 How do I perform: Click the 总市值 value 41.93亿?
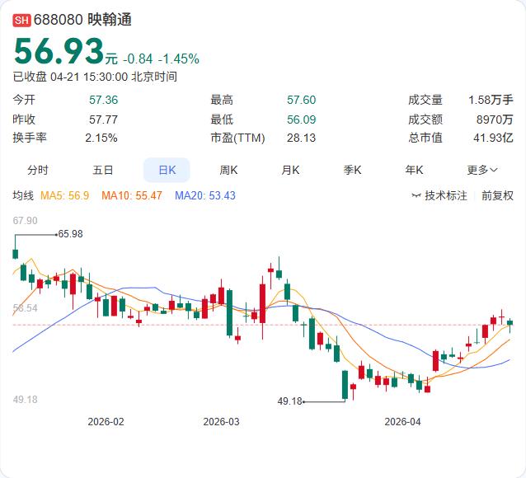coord(493,138)
